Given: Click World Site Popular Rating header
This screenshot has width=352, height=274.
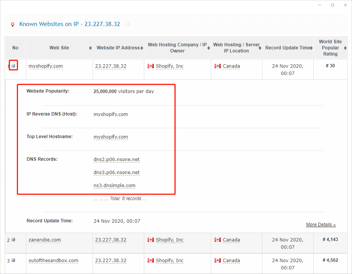Looking at the screenshot, I should point(330,48).
